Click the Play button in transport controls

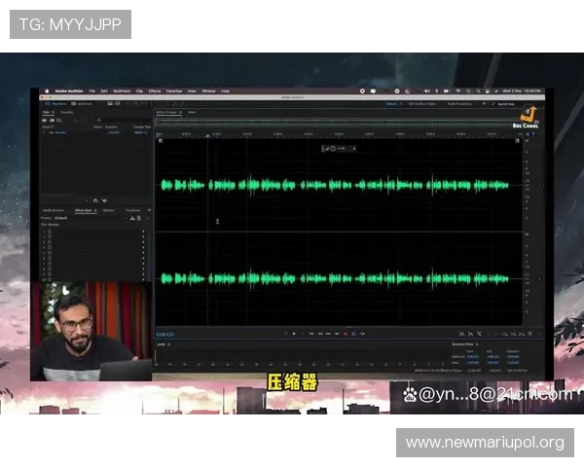coord(294,334)
